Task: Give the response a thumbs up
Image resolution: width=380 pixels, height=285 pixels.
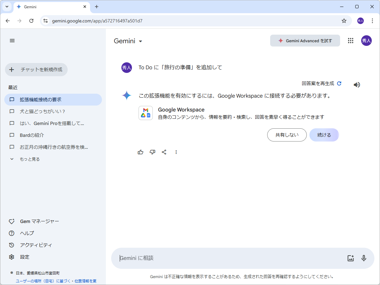Action: [141, 152]
